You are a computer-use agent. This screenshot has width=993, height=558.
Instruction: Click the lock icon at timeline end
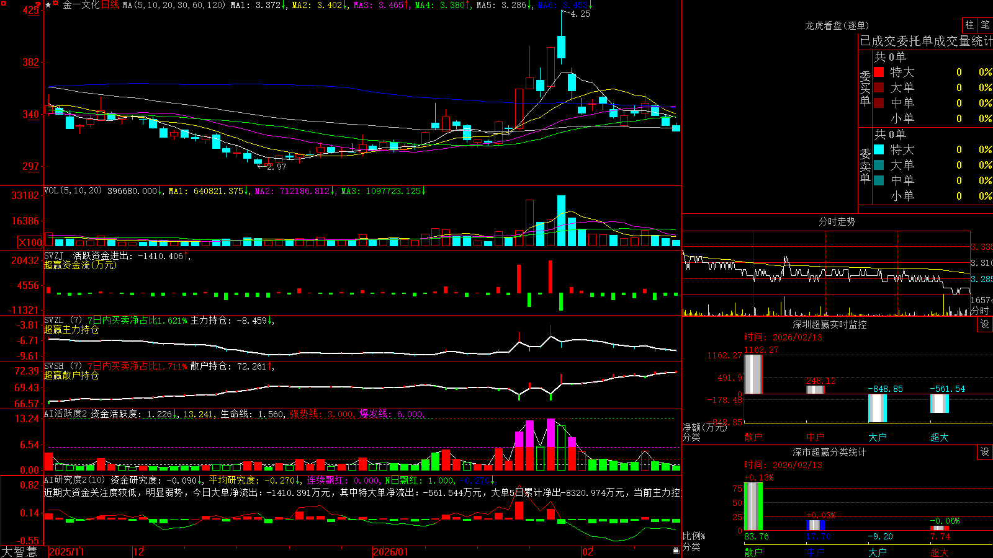pos(676,551)
